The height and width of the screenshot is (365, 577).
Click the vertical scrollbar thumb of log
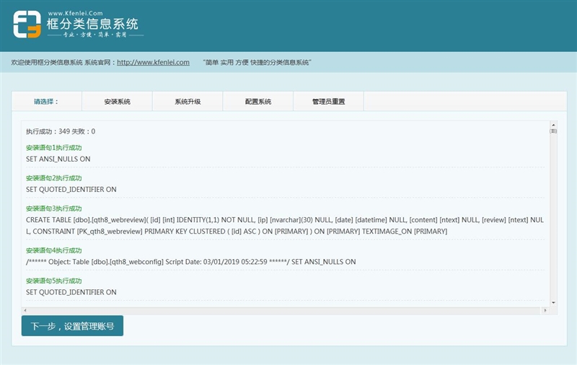click(x=553, y=131)
